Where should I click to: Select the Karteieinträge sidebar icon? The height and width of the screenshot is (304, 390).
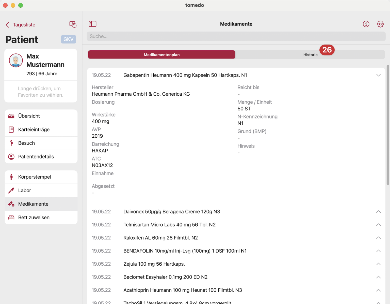[11, 129]
